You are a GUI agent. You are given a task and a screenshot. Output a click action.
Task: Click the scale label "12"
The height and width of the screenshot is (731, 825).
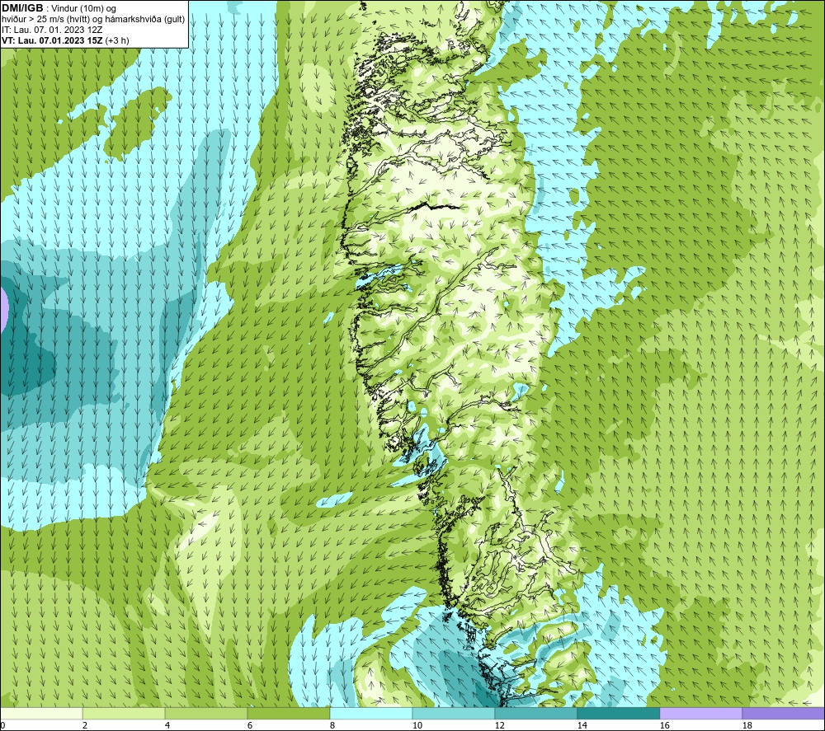pos(499,725)
